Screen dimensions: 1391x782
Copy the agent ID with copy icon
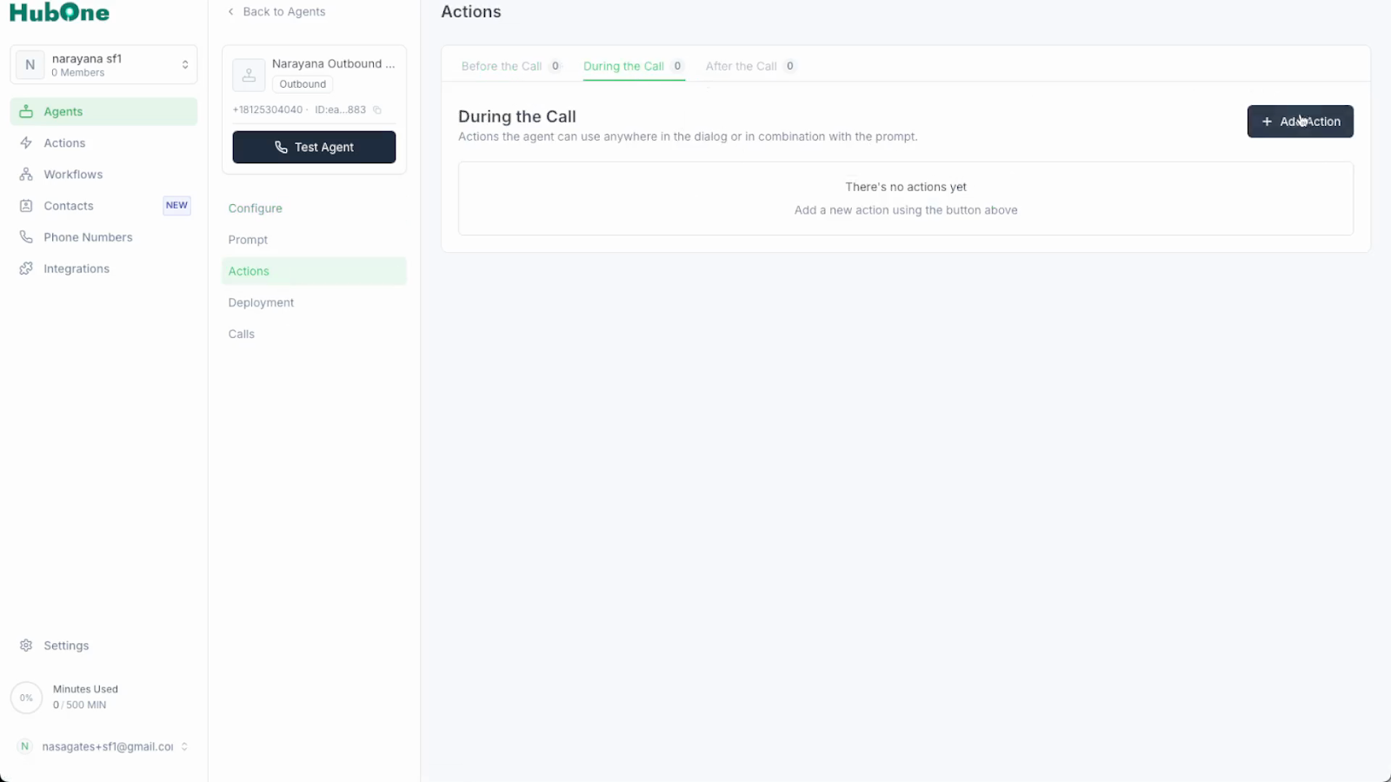pos(377,110)
